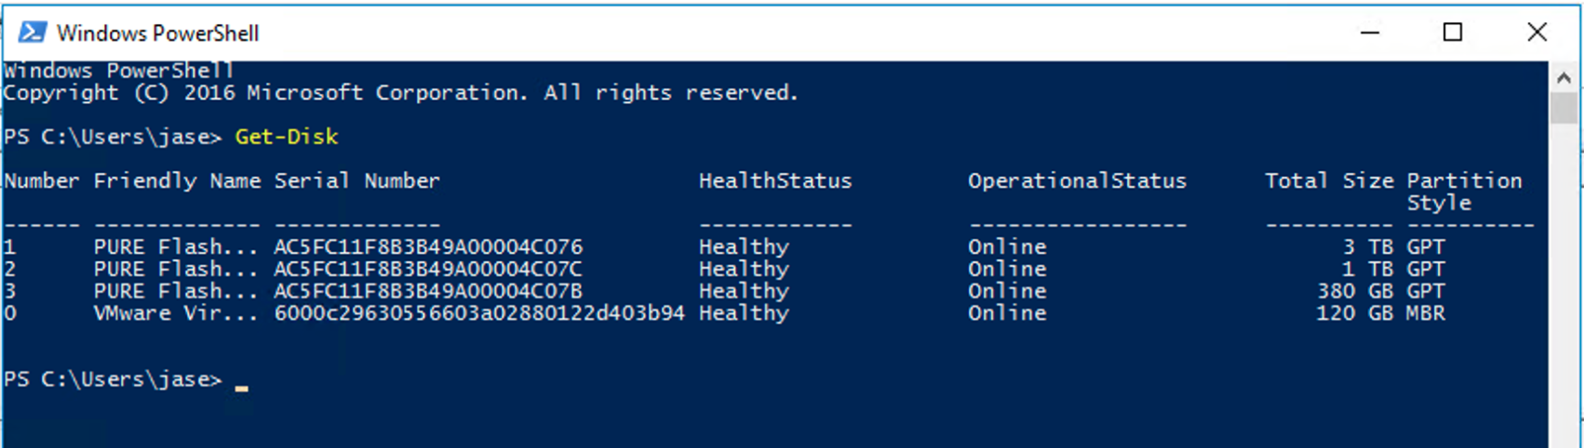The height and width of the screenshot is (448, 1584).
Task: Close the Windows PowerShell window
Action: point(1537,33)
